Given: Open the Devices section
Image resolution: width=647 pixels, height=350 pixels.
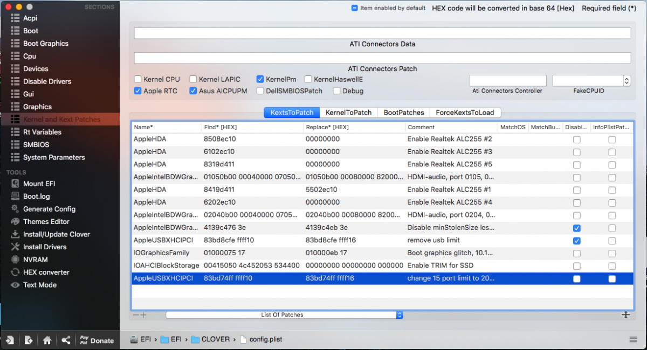Looking at the screenshot, I should click(x=36, y=69).
